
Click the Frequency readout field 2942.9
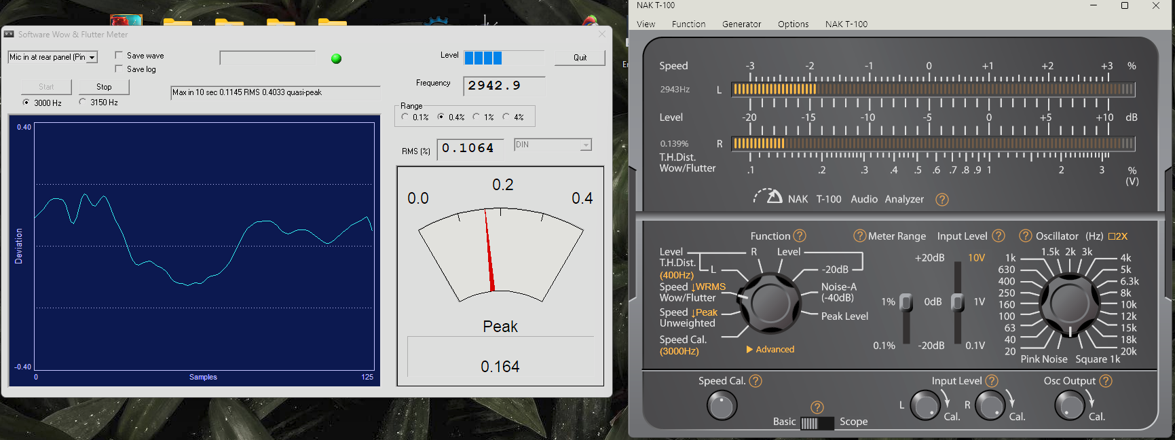pos(504,86)
